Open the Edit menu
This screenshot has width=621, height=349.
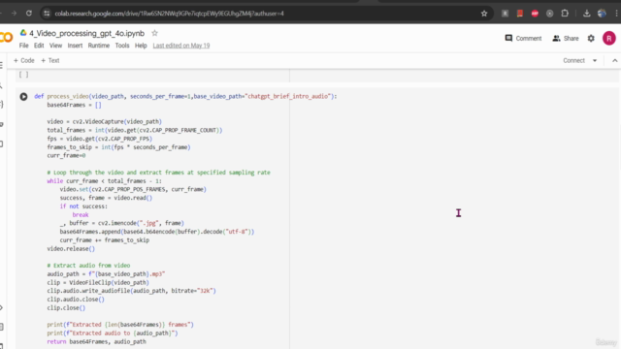coord(39,46)
